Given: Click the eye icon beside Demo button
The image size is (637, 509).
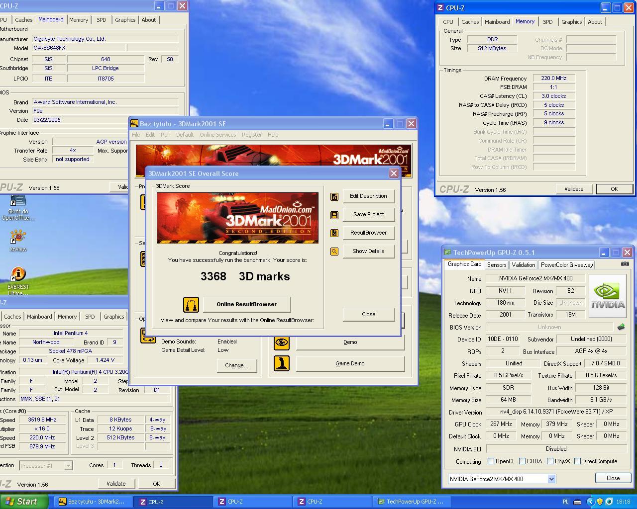Looking at the screenshot, I should point(282,342).
